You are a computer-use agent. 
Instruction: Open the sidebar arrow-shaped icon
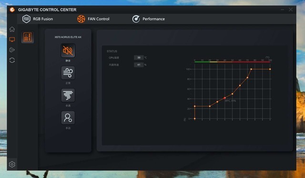click(x=12, y=50)
